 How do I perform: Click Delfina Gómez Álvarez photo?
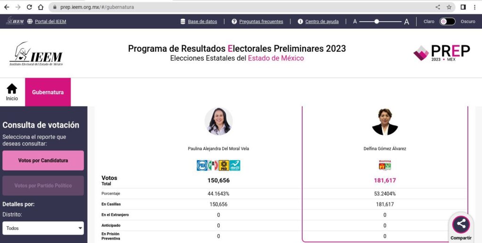click(385, 121)
